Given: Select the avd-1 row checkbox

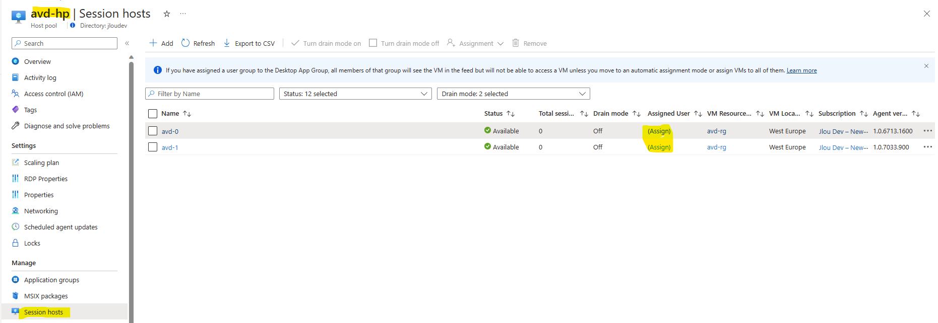Looking at the screenshot, I should (x=153, y=147).
